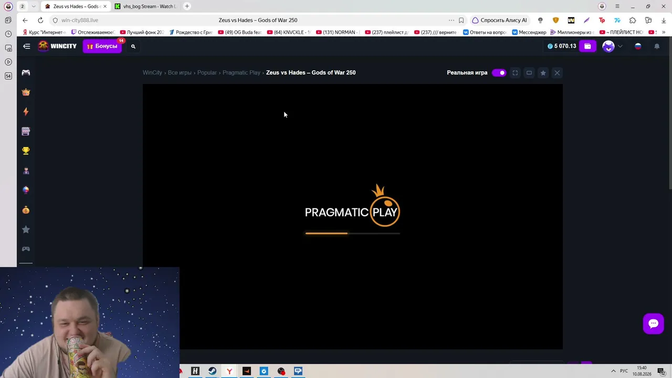Screen dimensions: 672x378
Task: Open the slot machine sidebar icon
Action: [26, 131]
